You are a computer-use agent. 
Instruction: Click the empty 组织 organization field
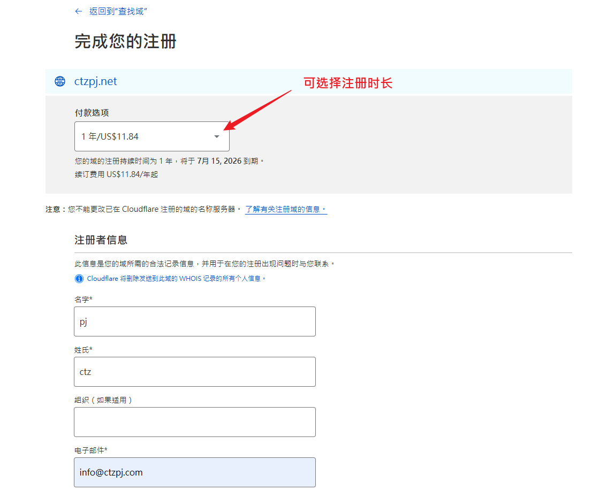pyautogui.click(x=194, y=422)
